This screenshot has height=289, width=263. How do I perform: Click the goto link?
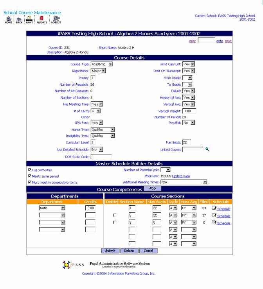[220, 41]
